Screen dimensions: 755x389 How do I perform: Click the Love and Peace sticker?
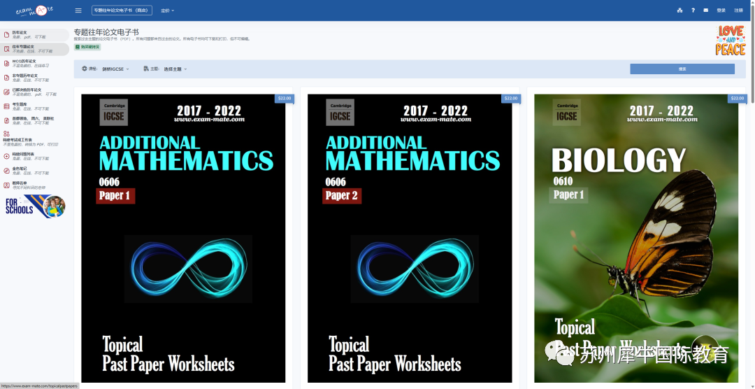(x=731, y=41)
